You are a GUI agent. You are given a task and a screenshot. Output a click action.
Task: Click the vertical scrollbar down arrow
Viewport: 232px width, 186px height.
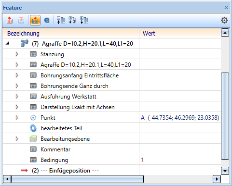click(225, 171)
